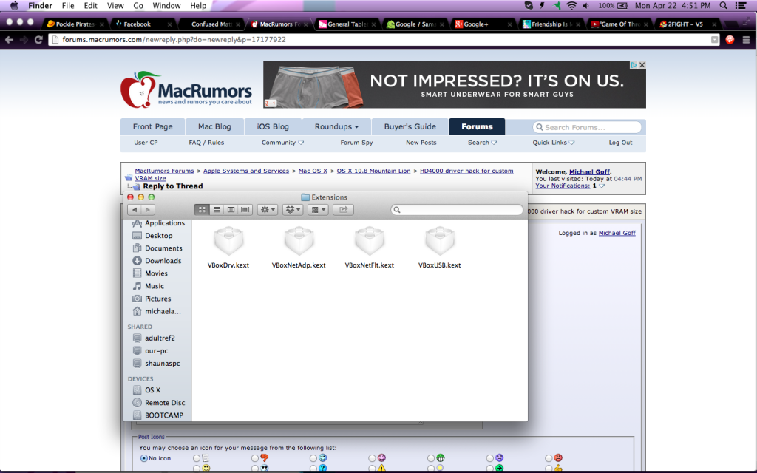
Task: Open the address bar dropdown arrow
Action: [715, 40]
